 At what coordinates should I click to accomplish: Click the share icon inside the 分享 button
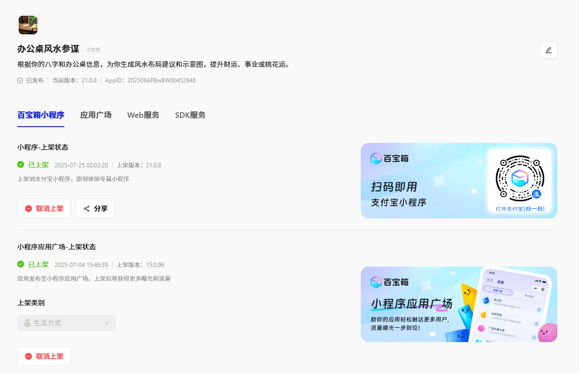click(87, 208)
